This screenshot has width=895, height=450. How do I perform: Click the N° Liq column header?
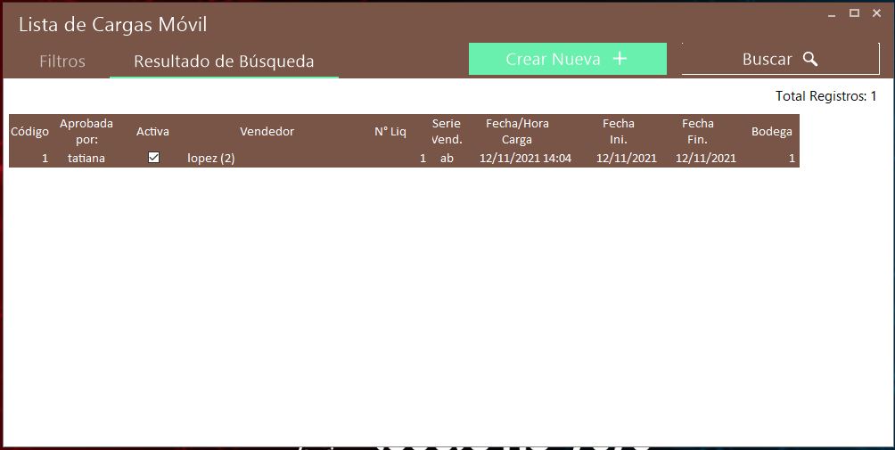(390, 132)
